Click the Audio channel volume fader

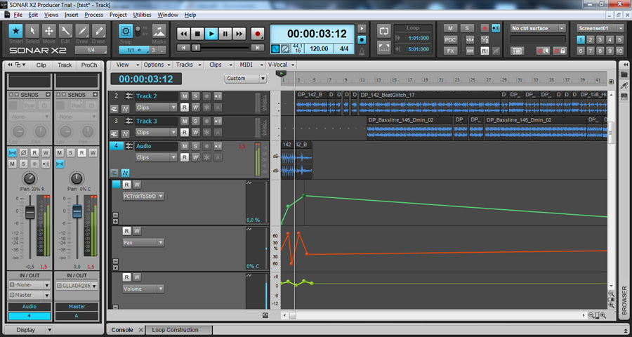[x=29, y=212]
